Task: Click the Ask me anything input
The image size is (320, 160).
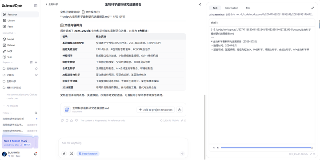Action: point(123,143)
